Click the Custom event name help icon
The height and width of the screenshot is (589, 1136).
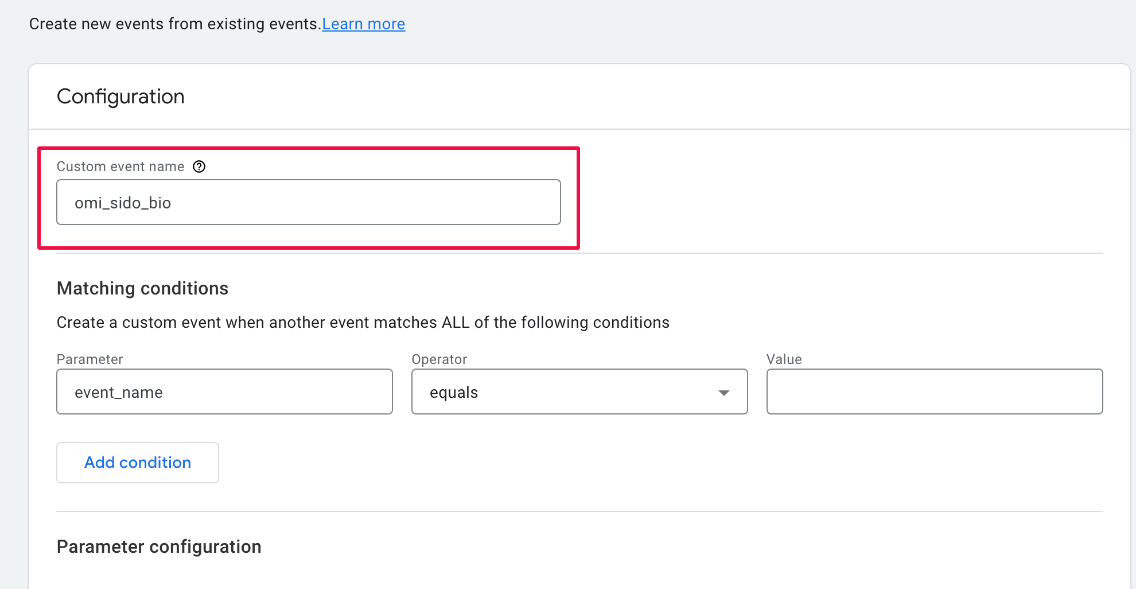tap(199, 166)
